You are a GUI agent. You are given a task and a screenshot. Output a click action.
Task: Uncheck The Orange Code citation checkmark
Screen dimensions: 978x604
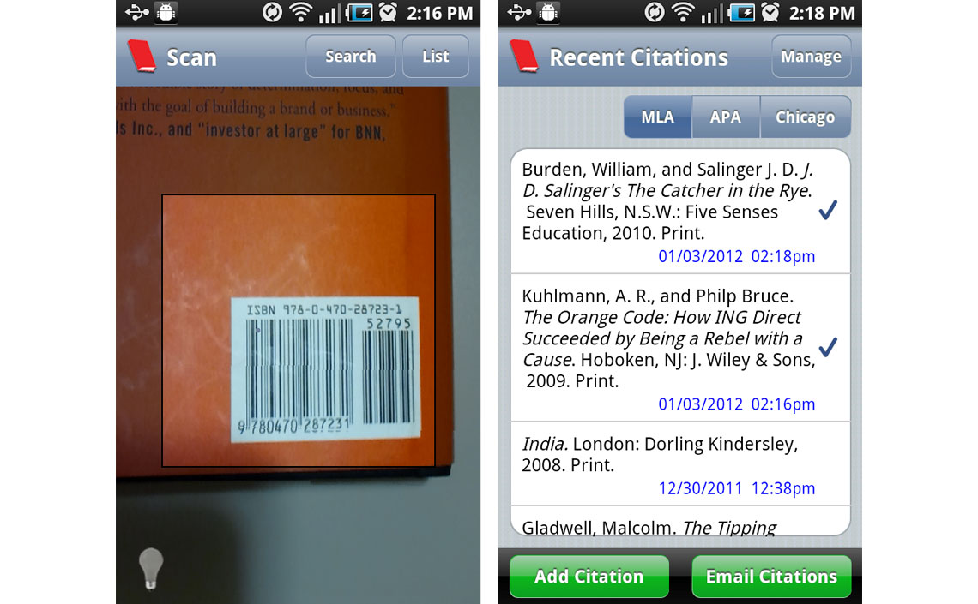click(x=828, y=347)
